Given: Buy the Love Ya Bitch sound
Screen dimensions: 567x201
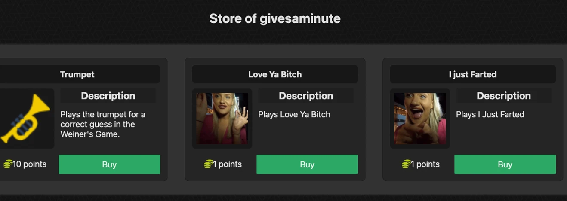Looking at the screenshot, I should point(307,164).
